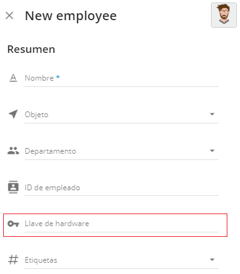Expand the Objeto dropdown arrow
The width and height of the screenshot is (240, 274).
click(x=212, y=114)
